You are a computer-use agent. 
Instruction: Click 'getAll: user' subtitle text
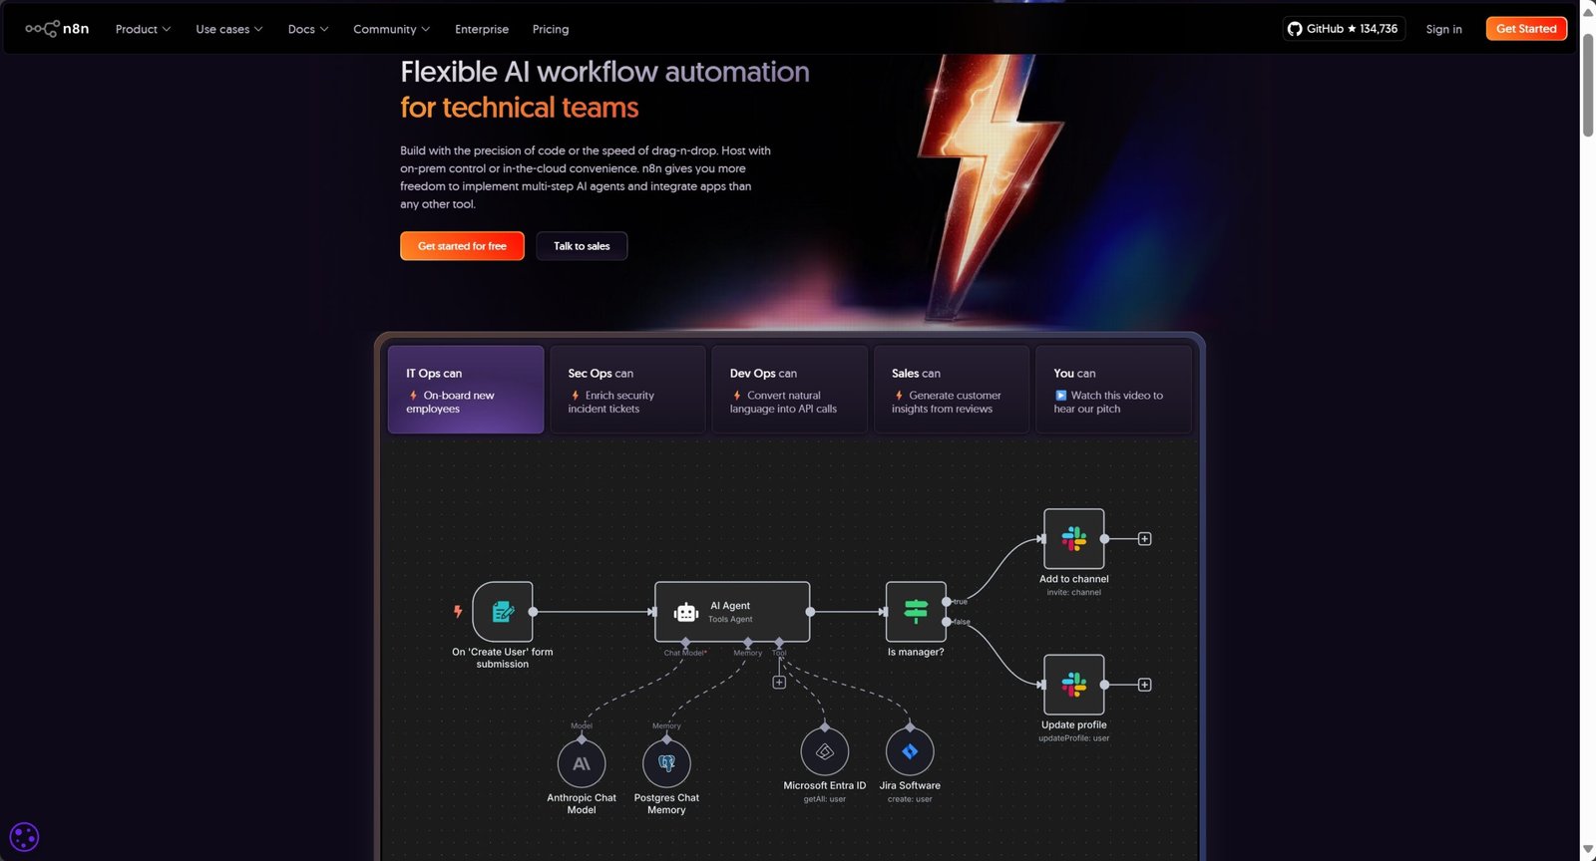825,799
